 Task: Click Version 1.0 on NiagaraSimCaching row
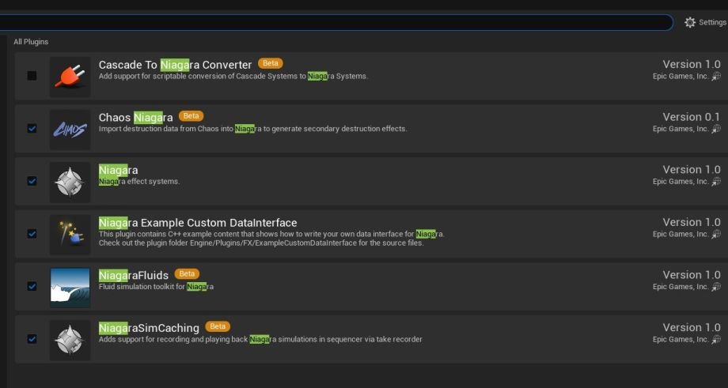692,327
